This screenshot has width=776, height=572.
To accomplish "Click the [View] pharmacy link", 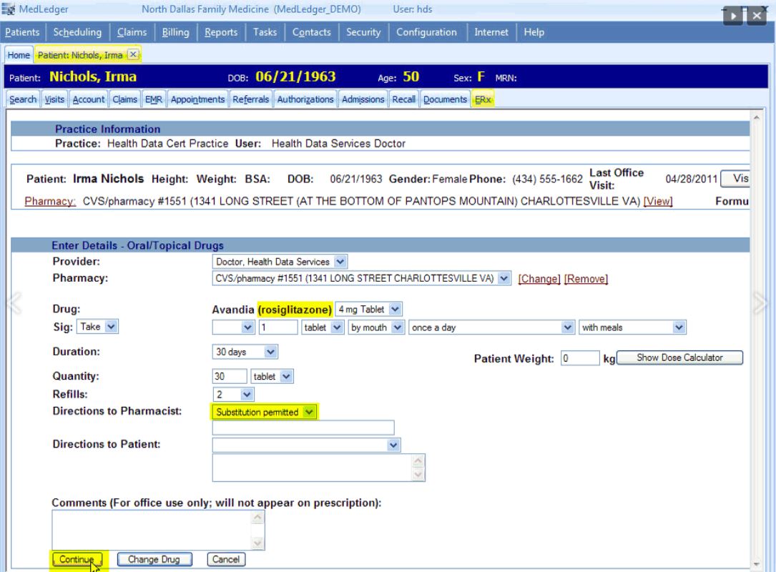I will click(x=658, y=202).
